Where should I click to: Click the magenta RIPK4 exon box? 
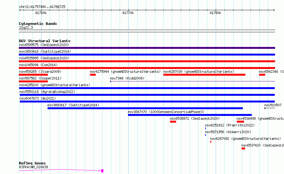(x=102, y=171)
